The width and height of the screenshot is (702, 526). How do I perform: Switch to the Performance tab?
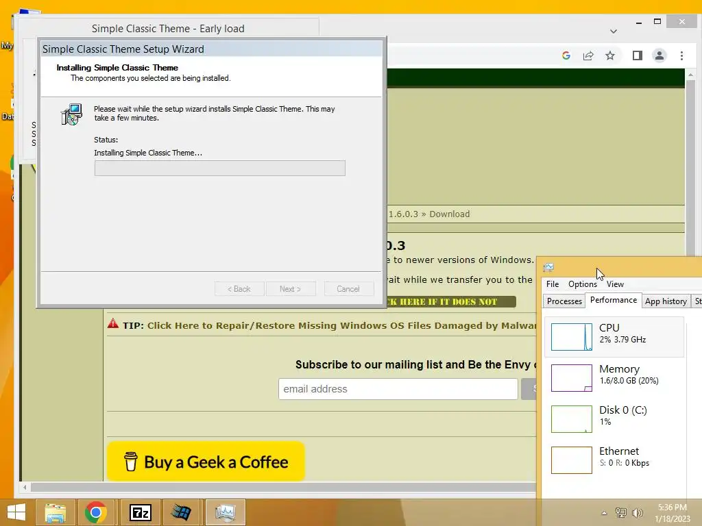(614, 300)
